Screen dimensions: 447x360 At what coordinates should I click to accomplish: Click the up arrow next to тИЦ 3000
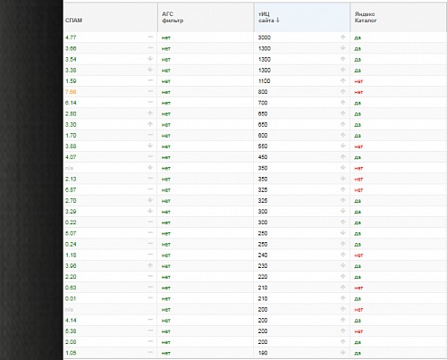point(342,38)
